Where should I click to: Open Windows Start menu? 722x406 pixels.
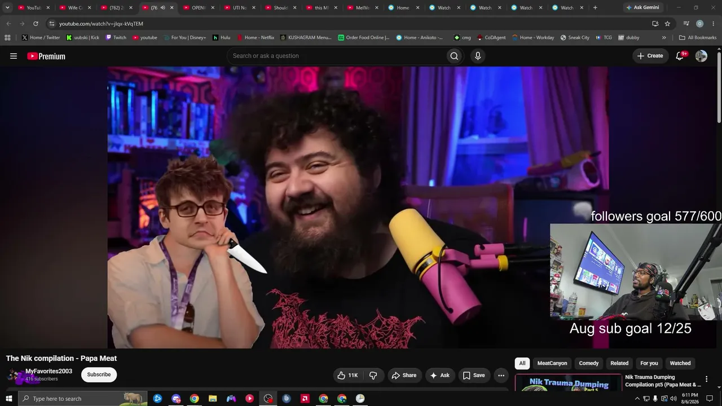click(8, 399)
